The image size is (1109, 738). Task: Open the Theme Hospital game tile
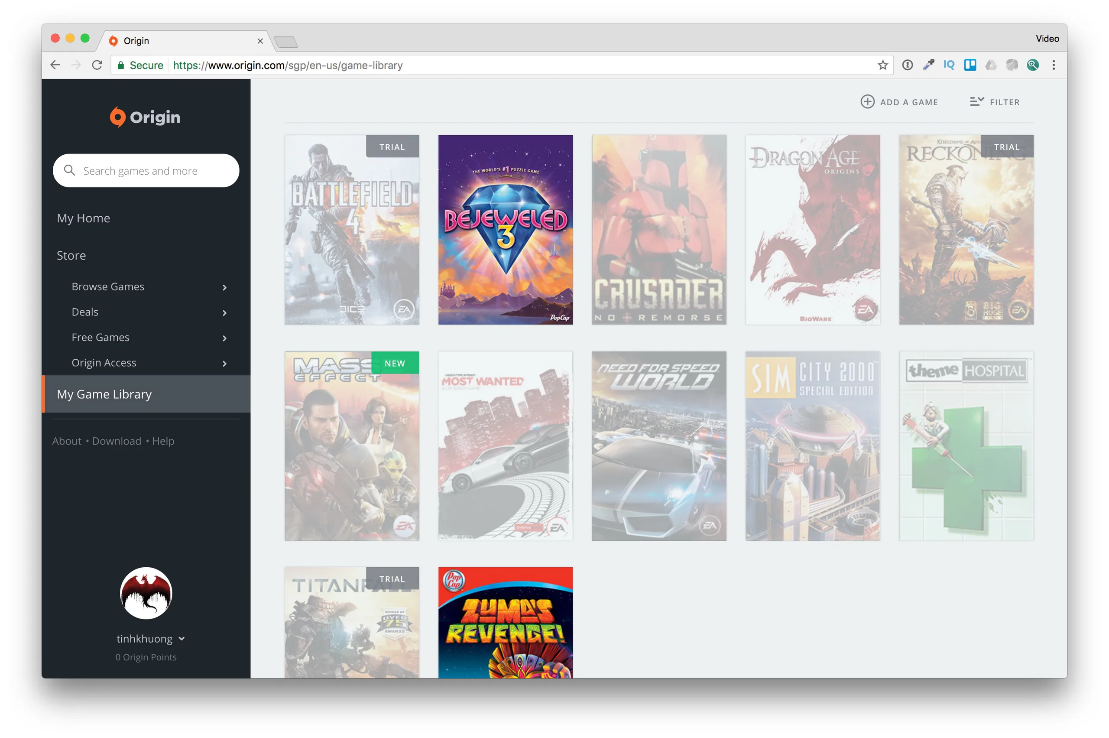click(966, 446)
